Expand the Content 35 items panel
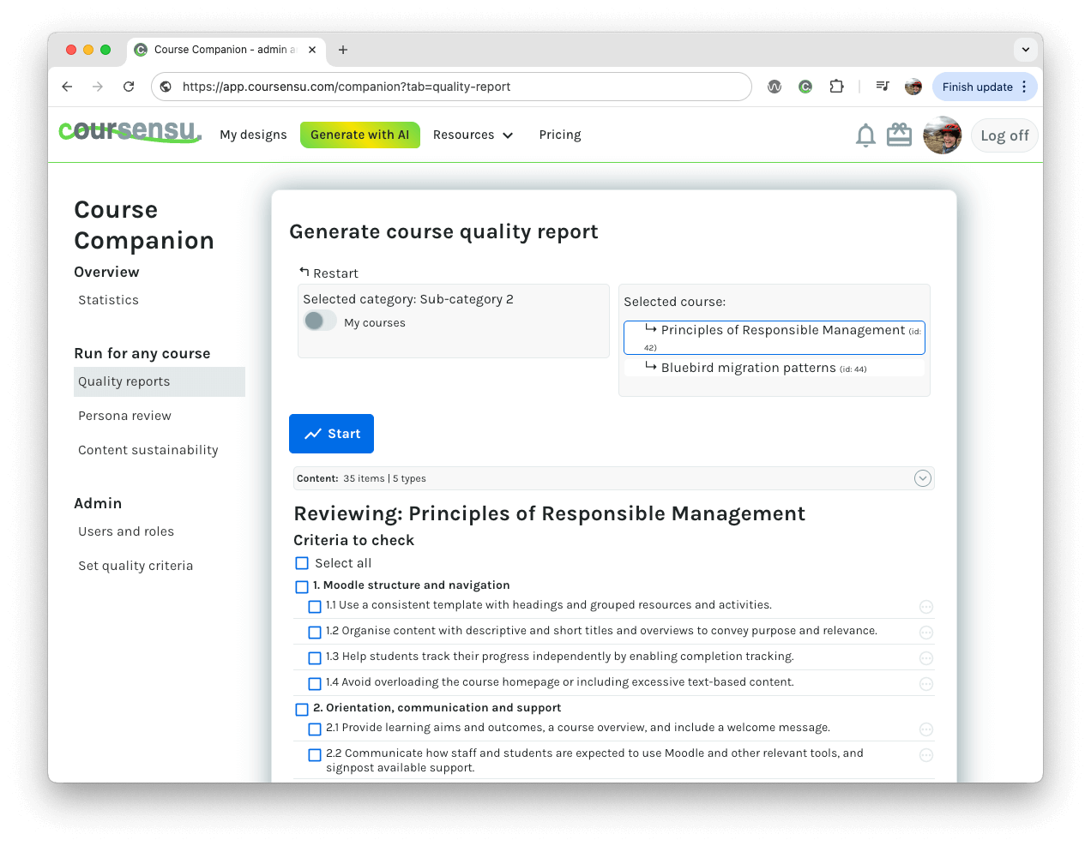The height and width of the screenshot is (846, 1091). pyautogui.click(x=922, y=478)
